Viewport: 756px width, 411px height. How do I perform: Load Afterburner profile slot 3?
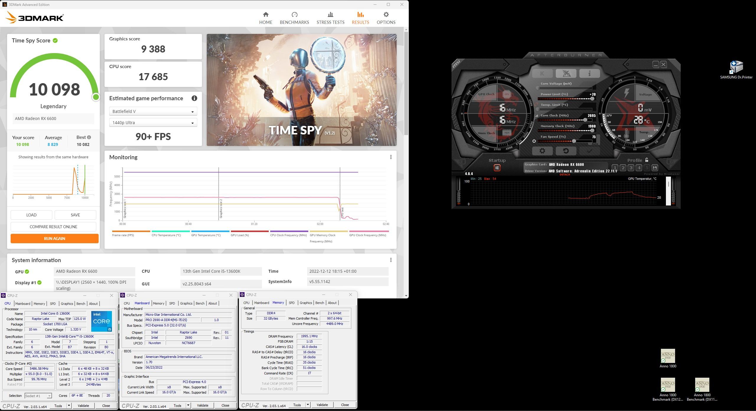tap(631, 168)
